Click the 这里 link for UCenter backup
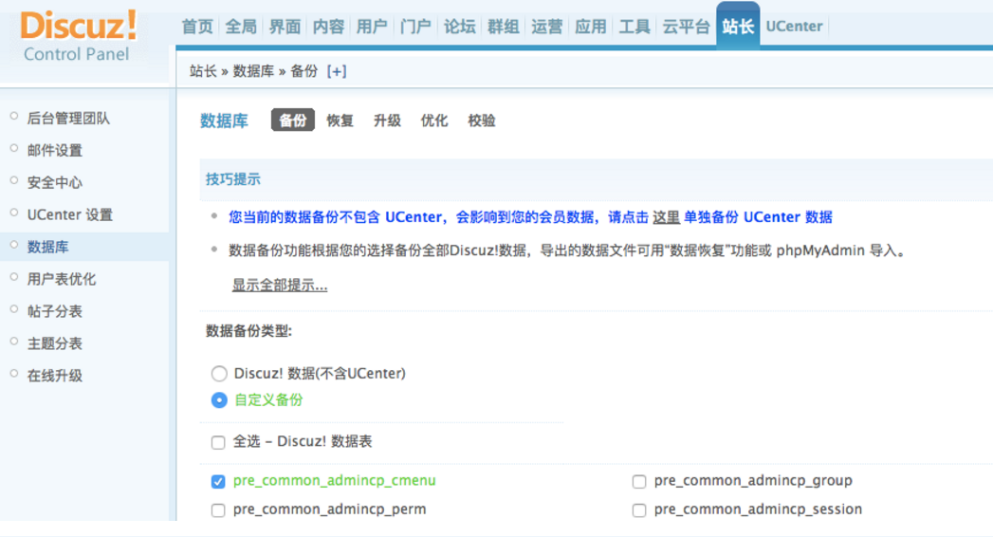This screenshot has height=537, width=993. 666,217
